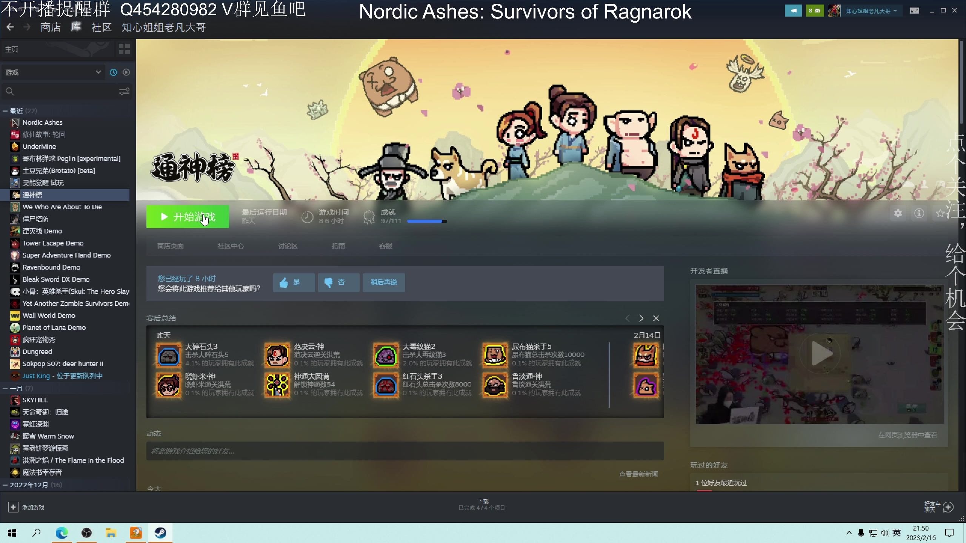The image size is (966, 543).
Task: Click the green 开始游戏 play button
Action: pos(188,216)
